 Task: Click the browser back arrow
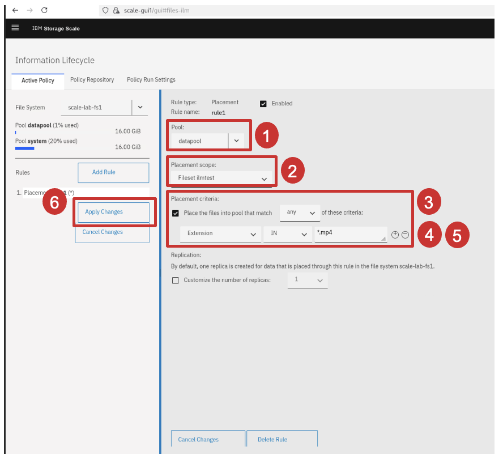tap(15, 10)
